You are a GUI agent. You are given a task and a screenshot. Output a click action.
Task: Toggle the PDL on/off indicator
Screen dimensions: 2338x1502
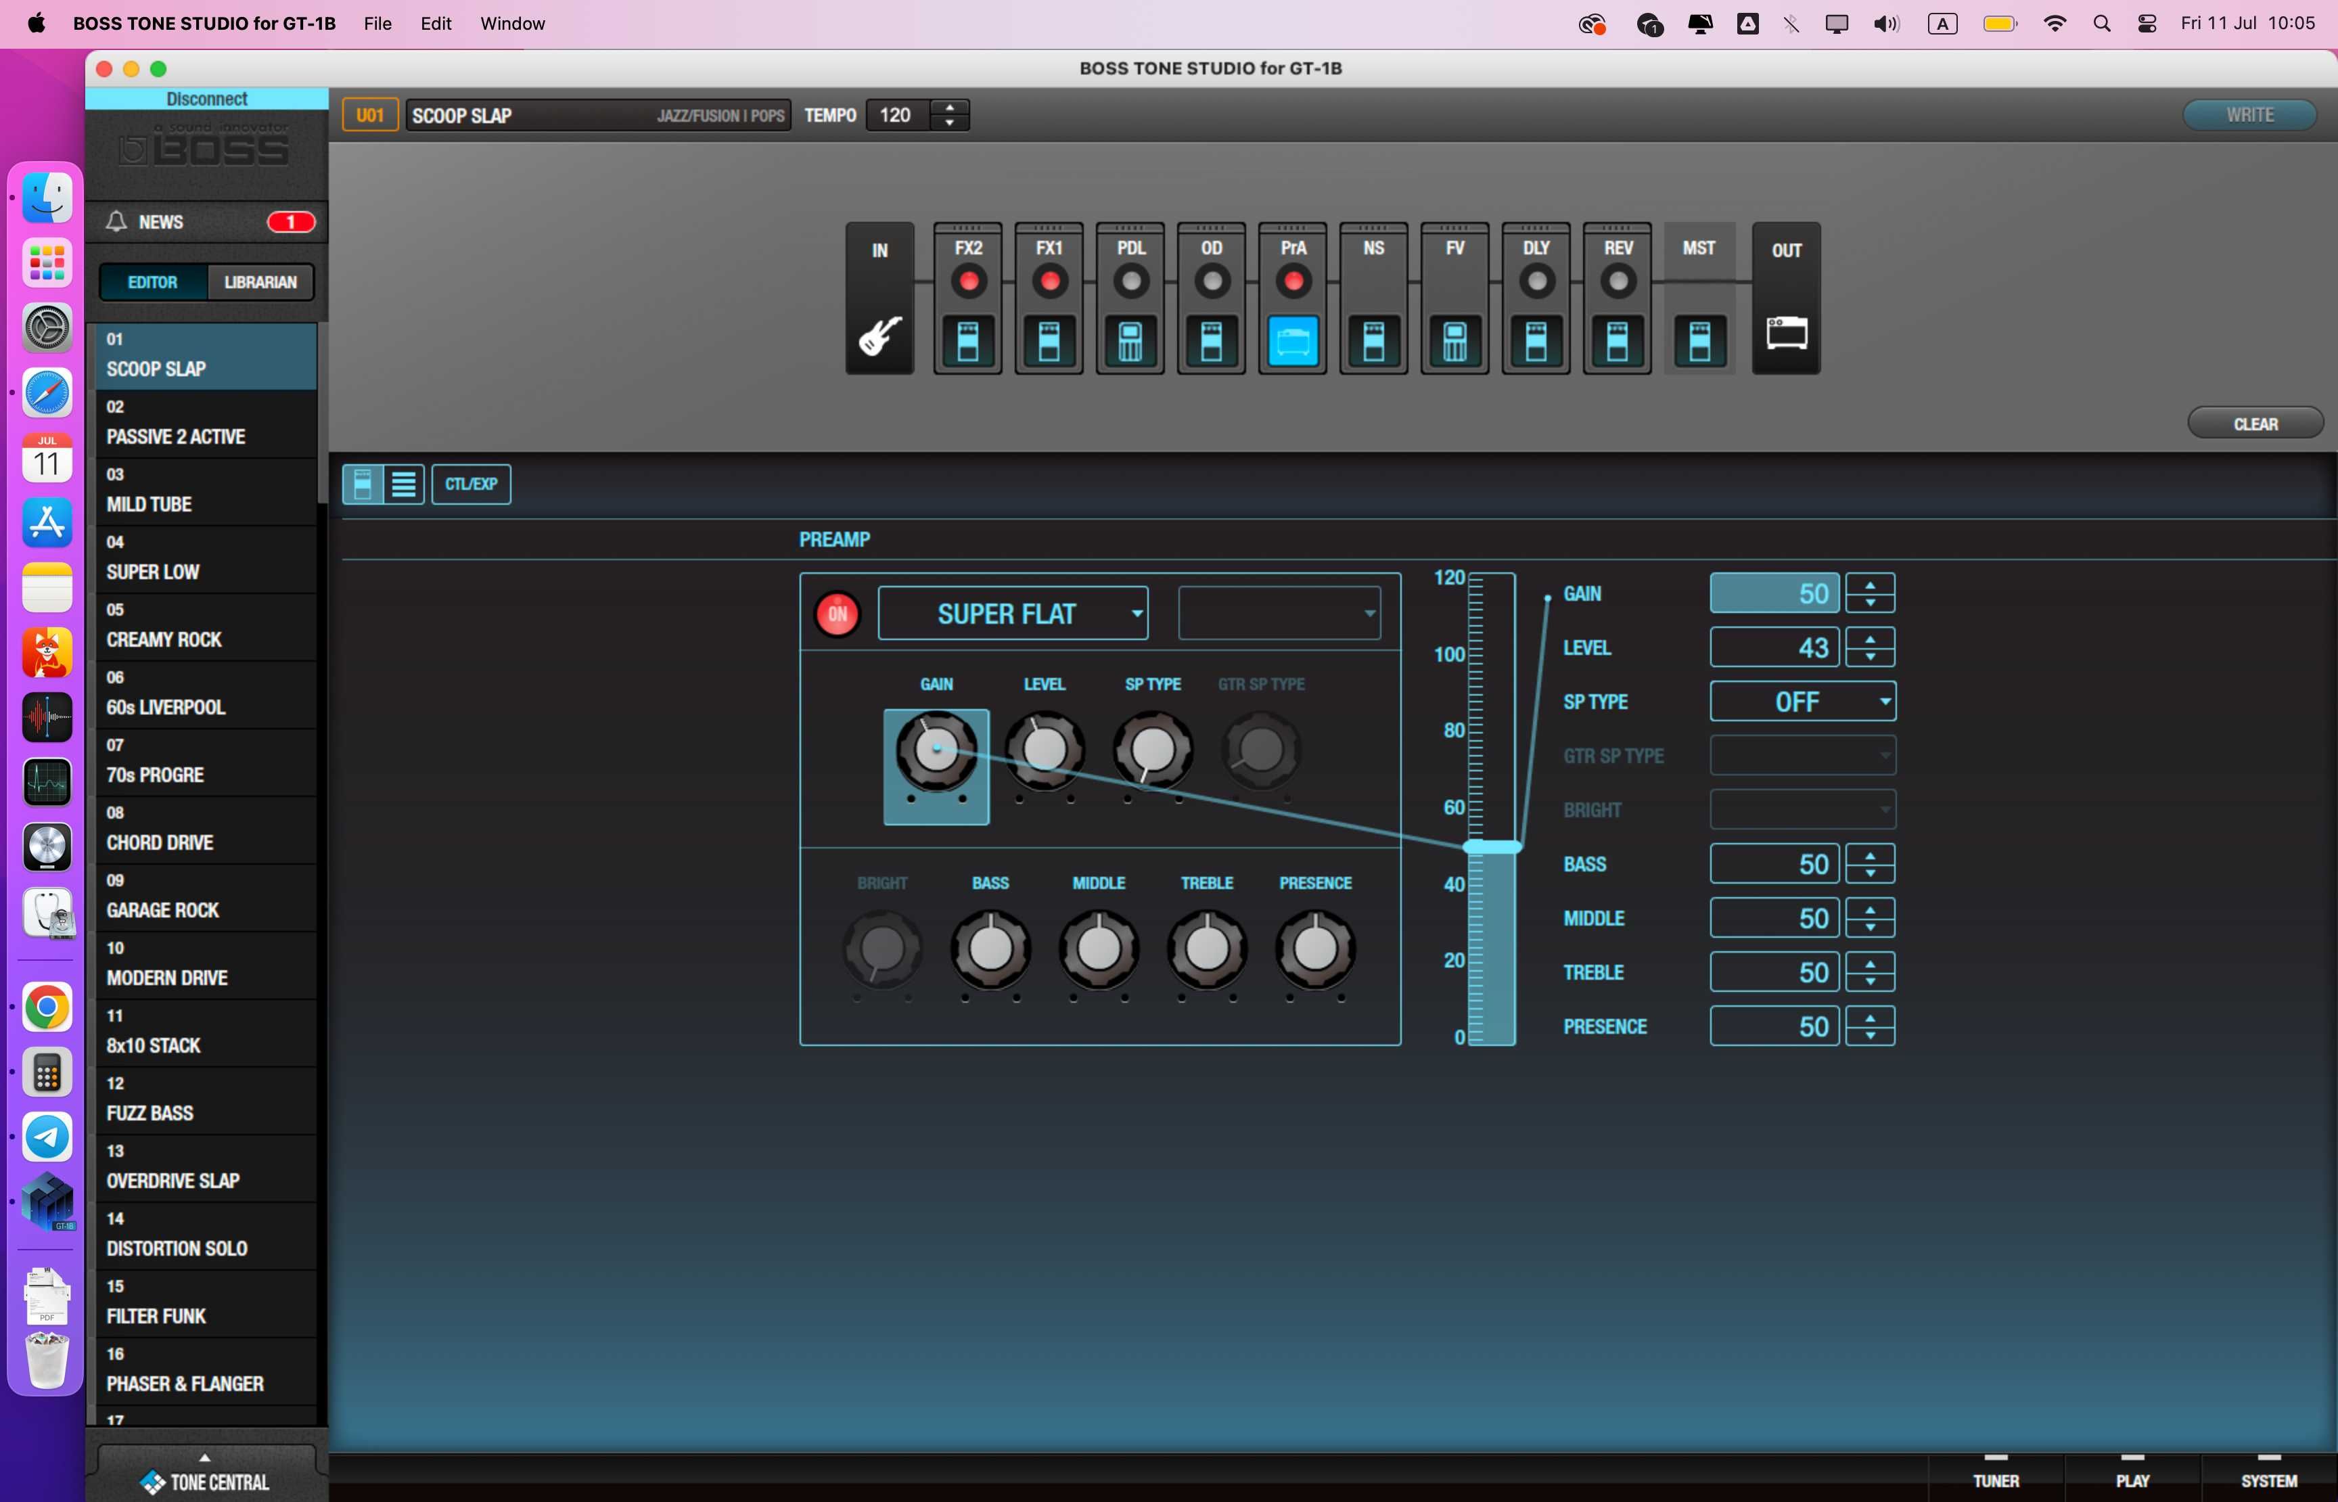1131,282
